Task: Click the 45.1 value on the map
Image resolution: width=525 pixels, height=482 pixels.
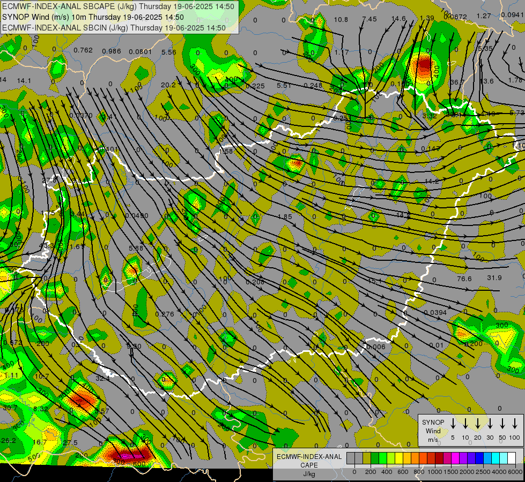Action: click(375, 281)
